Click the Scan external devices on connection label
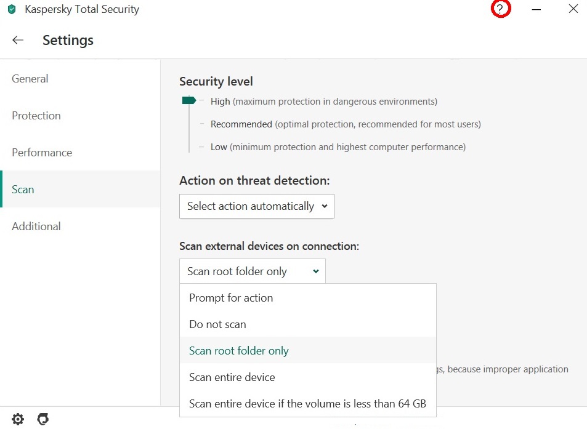The height and width of the screenshot is (429, 587). 269,246
